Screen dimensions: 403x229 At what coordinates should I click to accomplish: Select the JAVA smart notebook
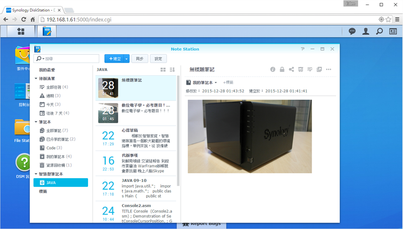pyautogui.click(x=50, y=183)
